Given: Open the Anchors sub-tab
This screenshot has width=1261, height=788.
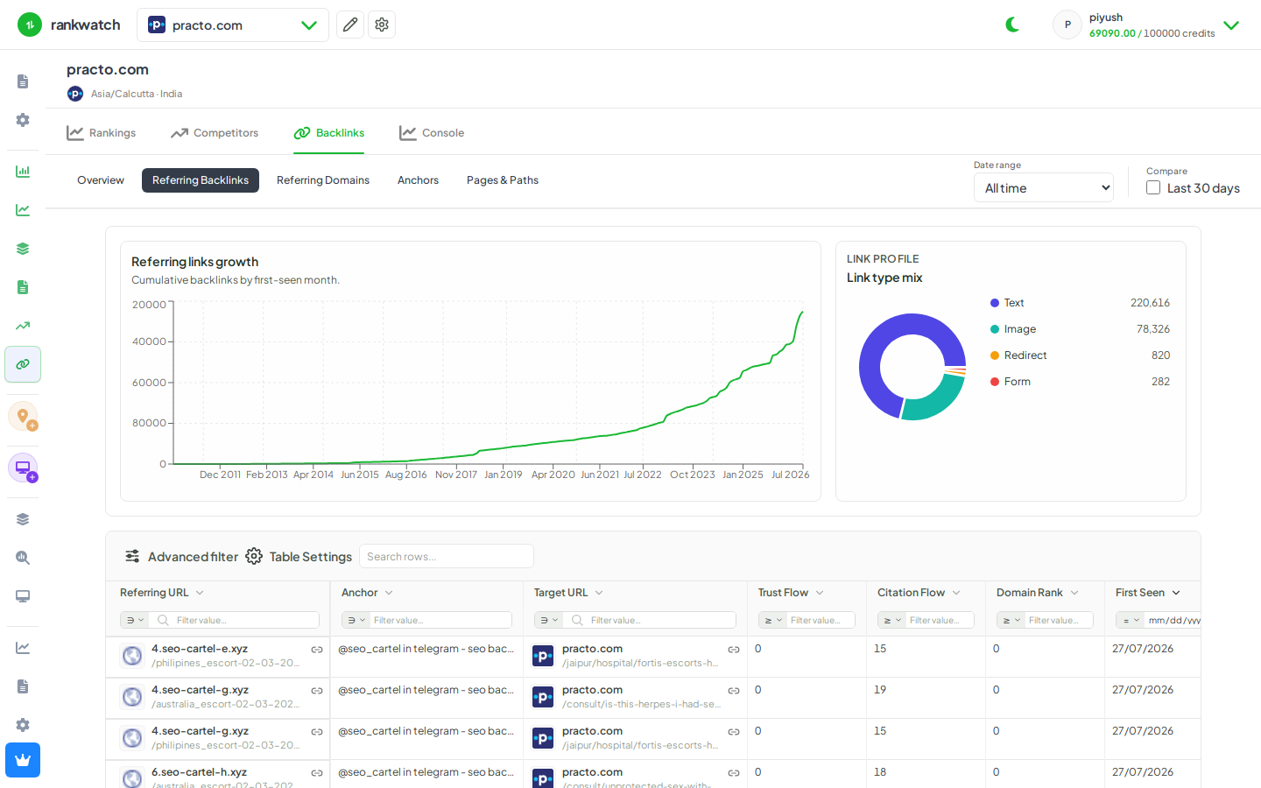Looking at the screenshot, I should (418, 180).
